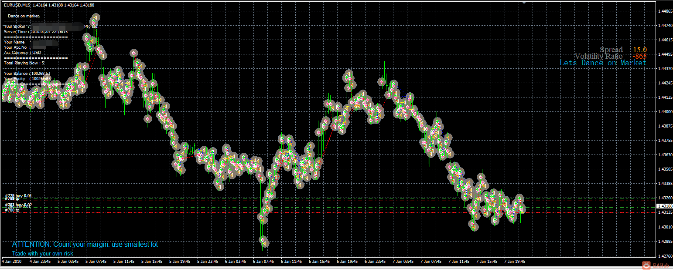
Task: Click time axis label '5 Jan 15:45'
Action: click(152, 262)
